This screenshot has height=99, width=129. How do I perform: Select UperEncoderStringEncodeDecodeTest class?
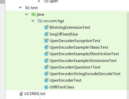tap(85, 74)
